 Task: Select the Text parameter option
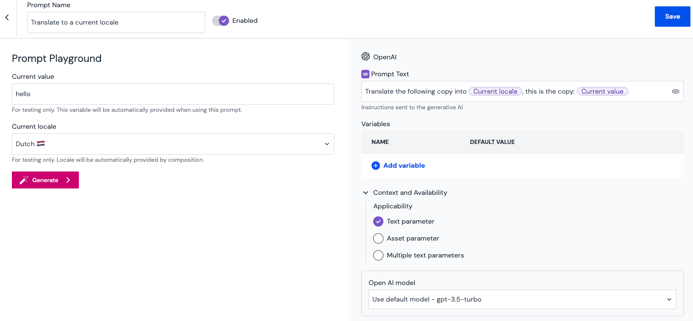click(x=378, y=221)
